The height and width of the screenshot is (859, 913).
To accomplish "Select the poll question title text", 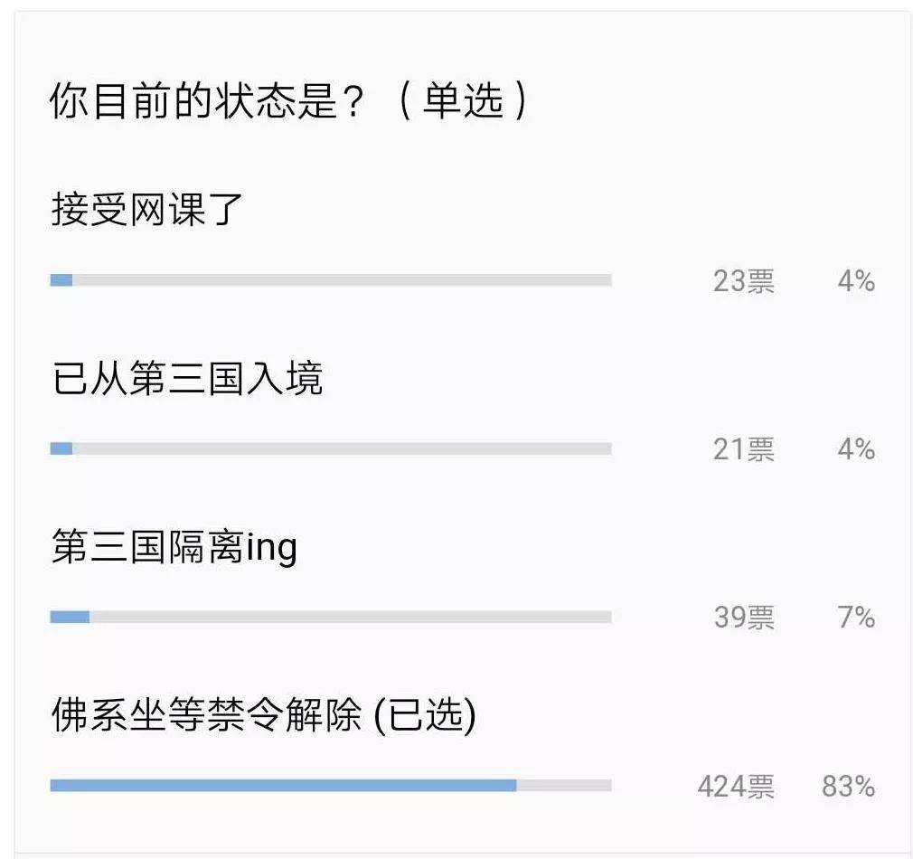I will coord(288,100).
